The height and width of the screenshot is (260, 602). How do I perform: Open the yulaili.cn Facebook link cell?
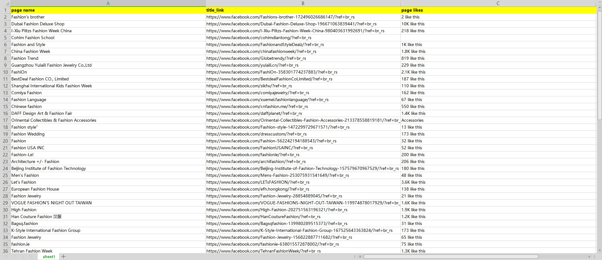pos(303,65)
